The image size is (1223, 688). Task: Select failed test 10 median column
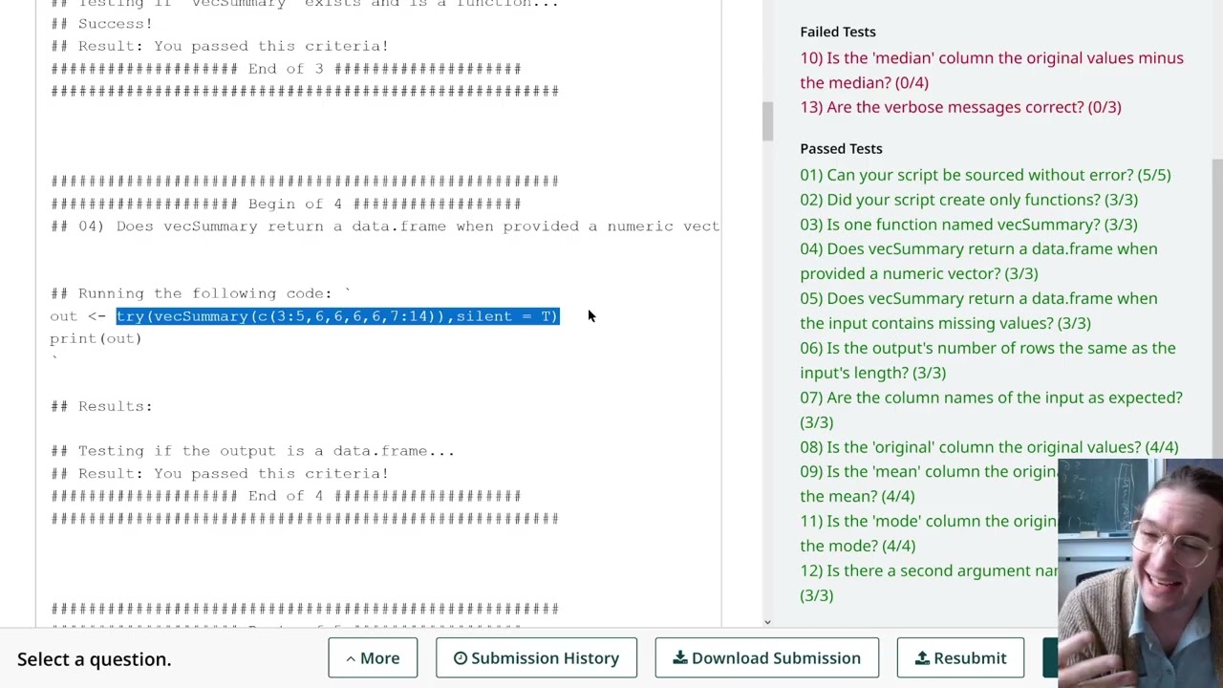991,70
